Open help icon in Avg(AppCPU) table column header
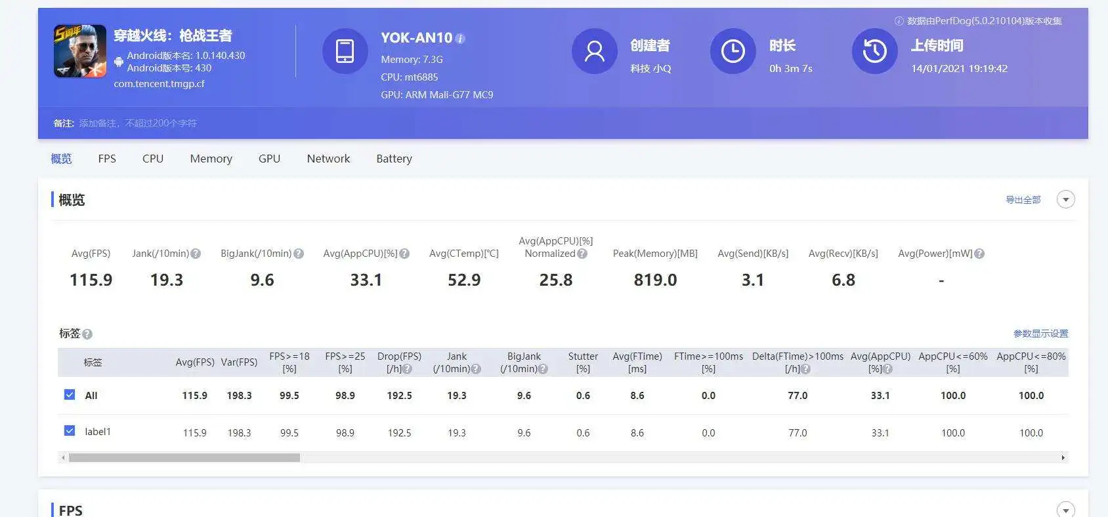 tap(887, 369)
